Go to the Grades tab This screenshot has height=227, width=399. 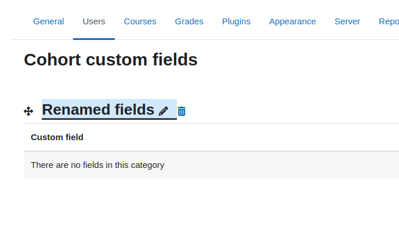click(189, 21)
